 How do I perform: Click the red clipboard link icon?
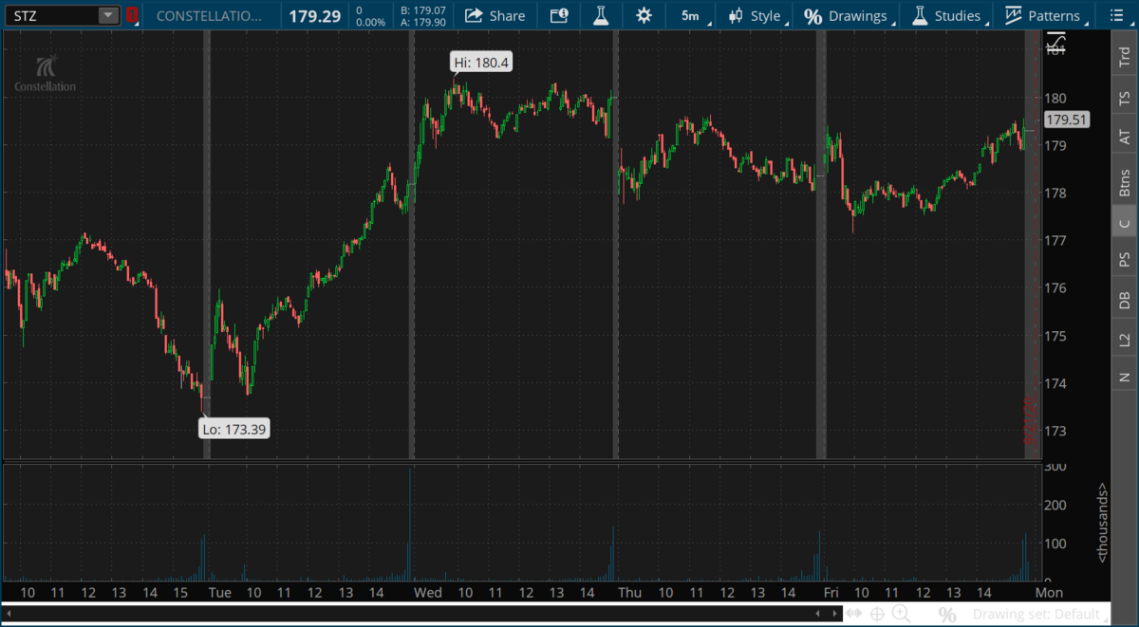(x=132, y=15)
